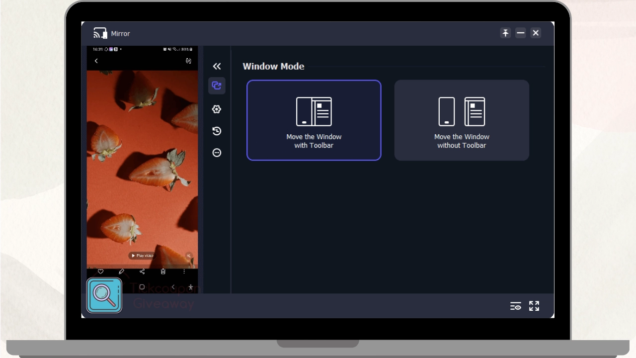Enter full screen with expand arrows icon
This screenshot has width=636, height=358.
click(534, 306)
